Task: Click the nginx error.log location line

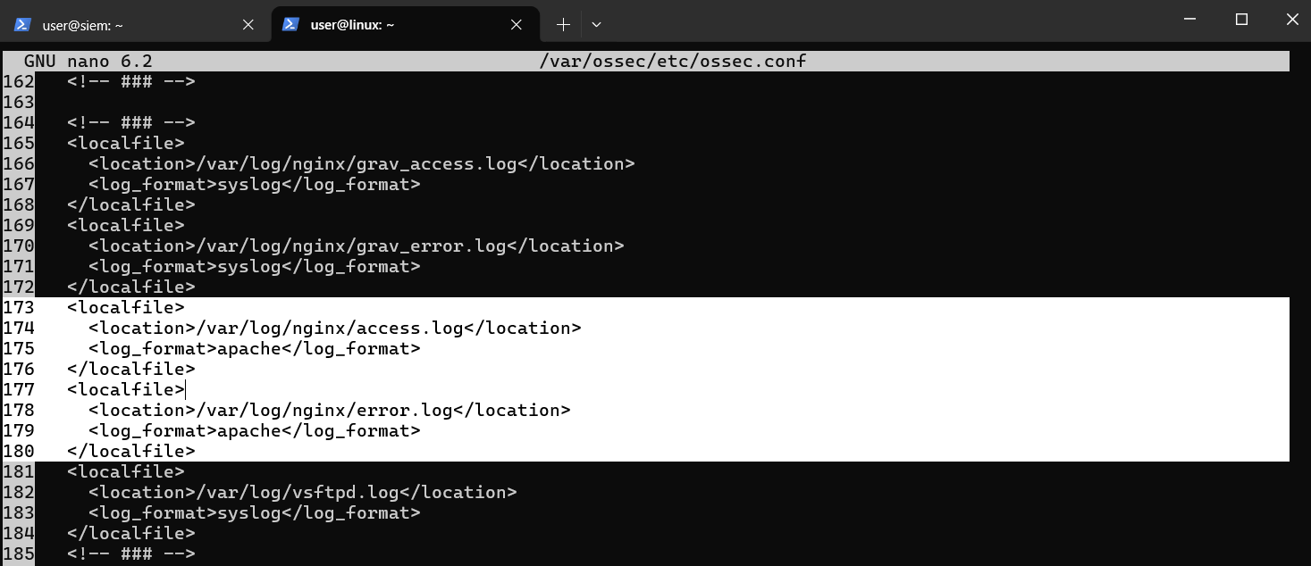Action: 329,411
